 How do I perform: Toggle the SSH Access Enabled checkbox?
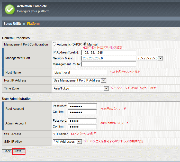point(55,134)
